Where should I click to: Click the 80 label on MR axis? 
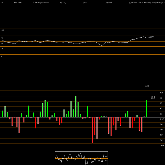point(161,98)
